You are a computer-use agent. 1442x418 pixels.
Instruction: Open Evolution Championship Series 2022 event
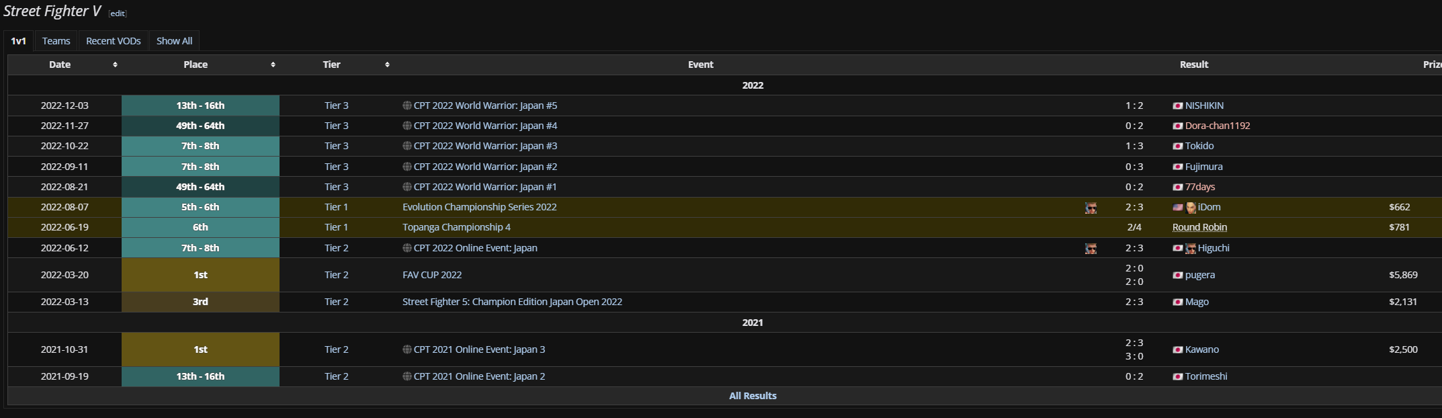pos(479,207)
